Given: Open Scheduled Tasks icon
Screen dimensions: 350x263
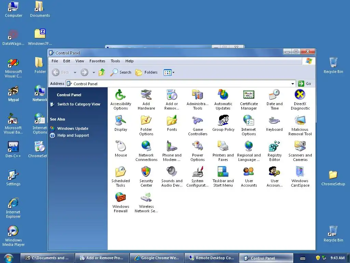Looking at the screenshot, I should coord(121,177).
